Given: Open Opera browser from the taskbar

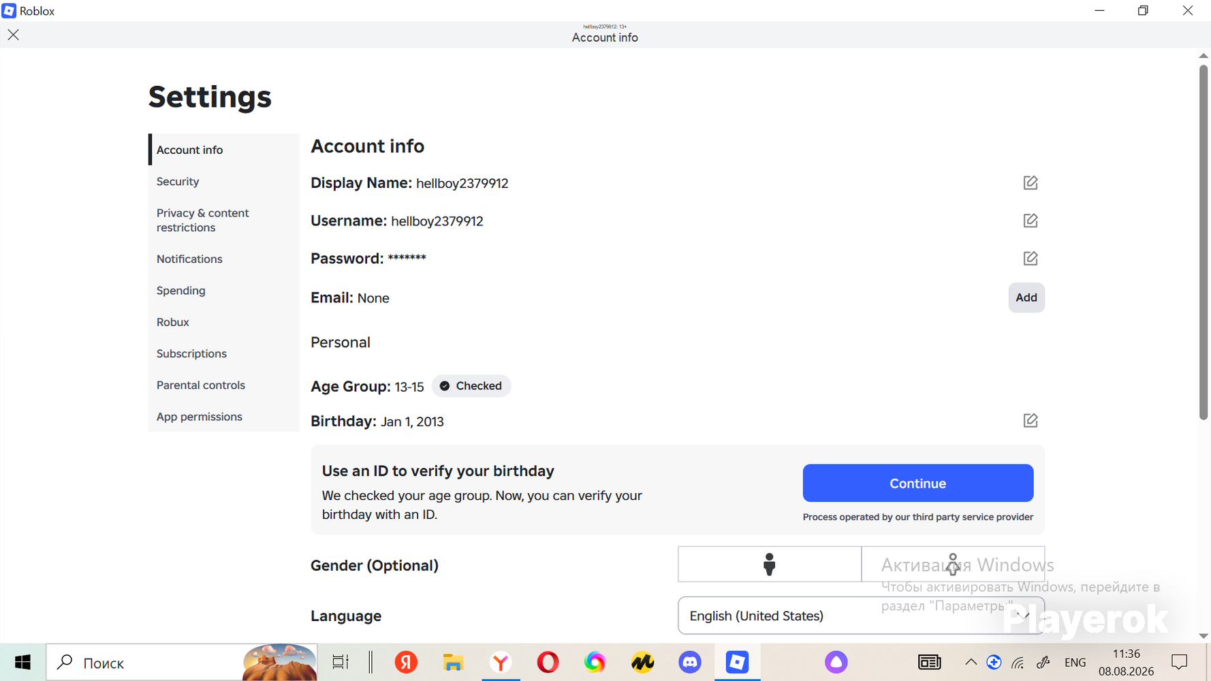Looking at the screenshot, I should pyautogui.click(x=548, y=662).
